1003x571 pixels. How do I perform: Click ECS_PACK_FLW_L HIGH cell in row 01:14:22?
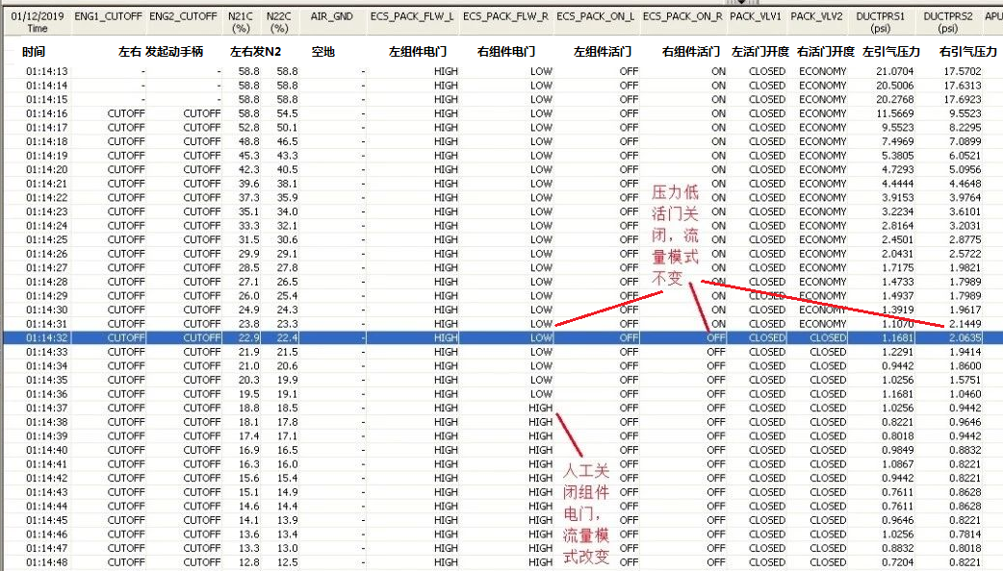click(x=446, y=198)
